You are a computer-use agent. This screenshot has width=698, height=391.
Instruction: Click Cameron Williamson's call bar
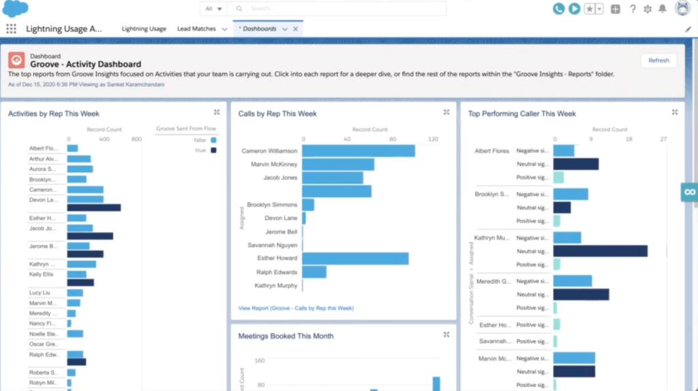click(359, 151)
